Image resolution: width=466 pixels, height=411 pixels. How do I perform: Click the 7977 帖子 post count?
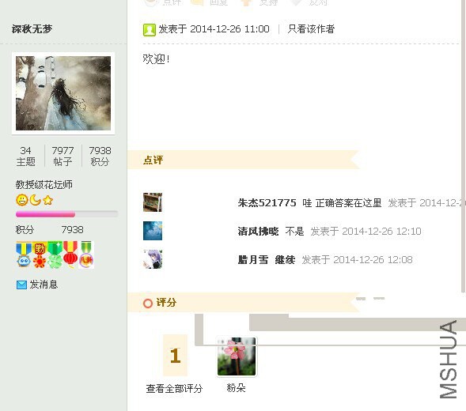coord(63,156)
